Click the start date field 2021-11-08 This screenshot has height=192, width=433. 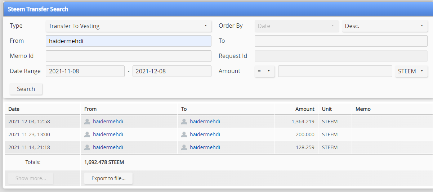(x=85, y=71)
